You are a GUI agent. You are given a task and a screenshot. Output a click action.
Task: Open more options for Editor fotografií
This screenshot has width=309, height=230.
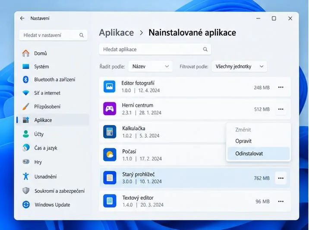[x=281, y=87]
